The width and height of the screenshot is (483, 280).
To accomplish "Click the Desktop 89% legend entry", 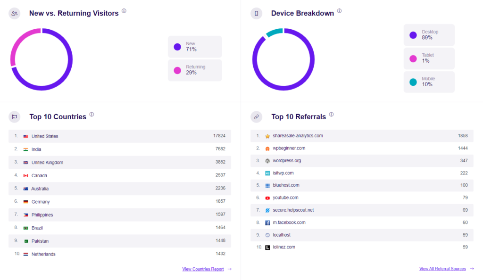I will pyautogui.click(x=429, y=35).
